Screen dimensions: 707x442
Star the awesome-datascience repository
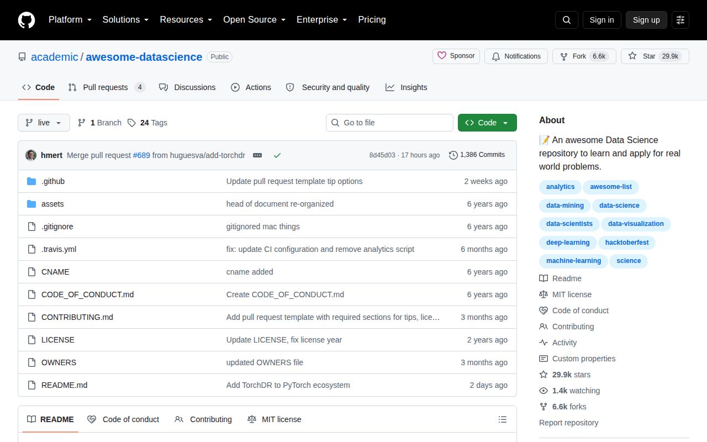coord(655,56)
